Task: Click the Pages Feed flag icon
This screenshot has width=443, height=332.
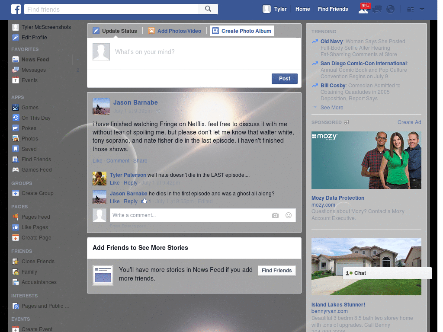Action: [16, 217]
